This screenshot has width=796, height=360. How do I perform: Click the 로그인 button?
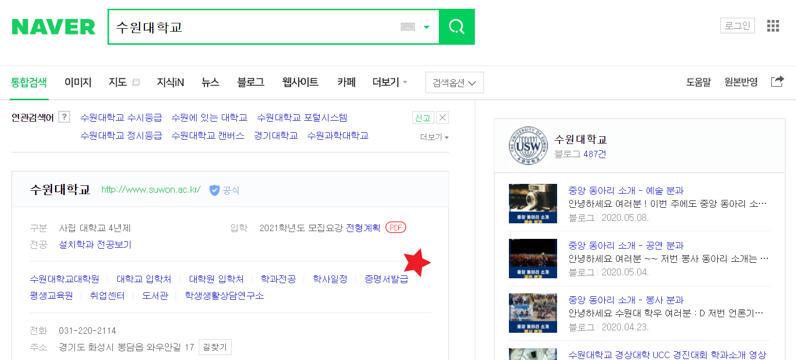click(737, 26)
